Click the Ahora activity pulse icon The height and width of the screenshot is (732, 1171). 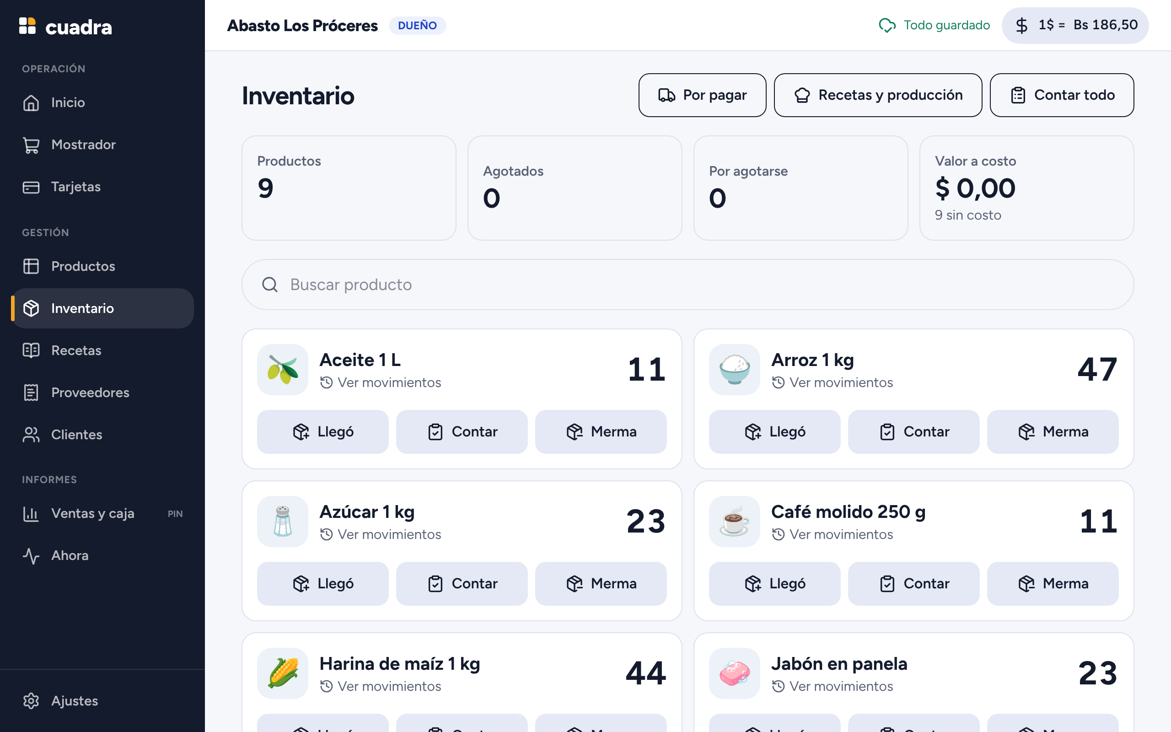31,556
